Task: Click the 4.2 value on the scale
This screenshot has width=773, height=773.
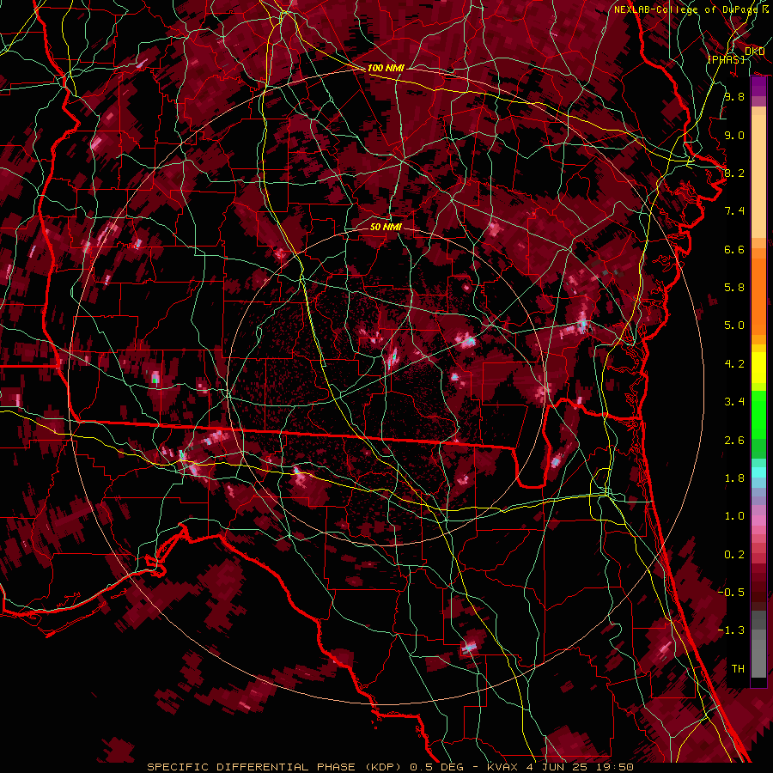Action: coord(734,364)
